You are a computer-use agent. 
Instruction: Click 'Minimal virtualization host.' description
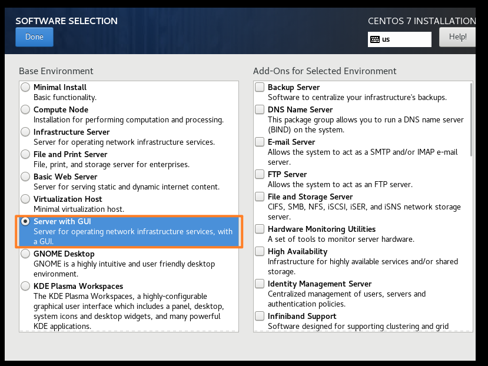79,209
